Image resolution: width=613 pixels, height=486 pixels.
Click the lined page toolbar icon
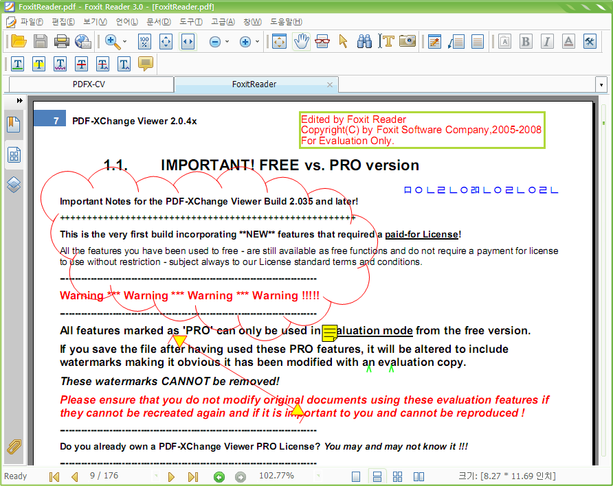(x=478, y=41)
